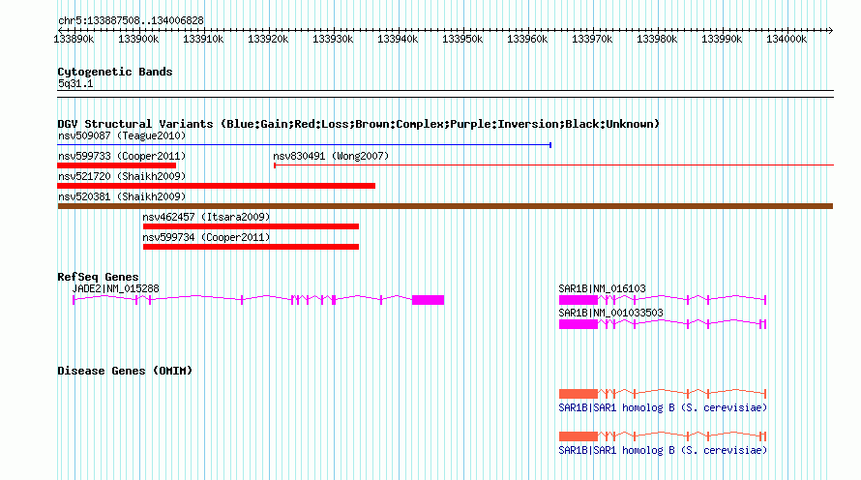Click the 133920k ruler tick label
Viewport: 861px width, 480px height.
268,40
